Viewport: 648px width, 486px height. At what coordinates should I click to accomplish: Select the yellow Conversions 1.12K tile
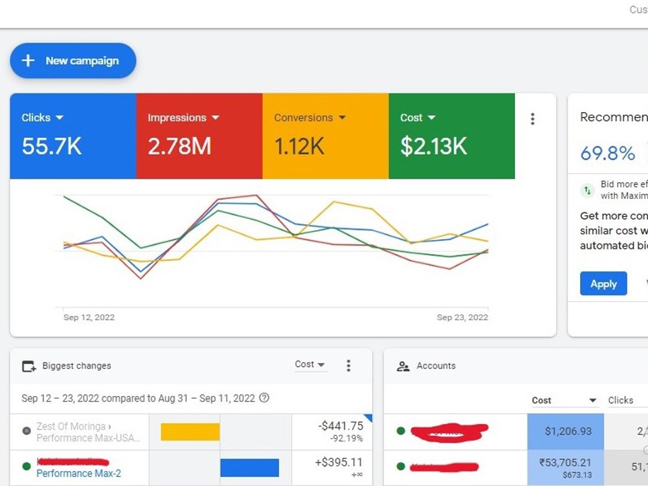(x=326, y=136)
